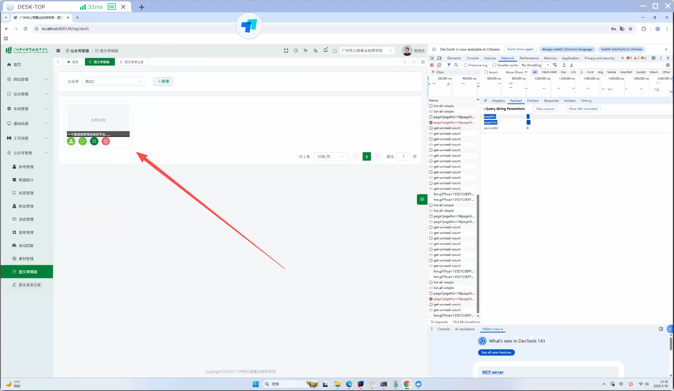Open the No throttling dropdown
This screenshot has height=391, width=674.
point(535,65)
